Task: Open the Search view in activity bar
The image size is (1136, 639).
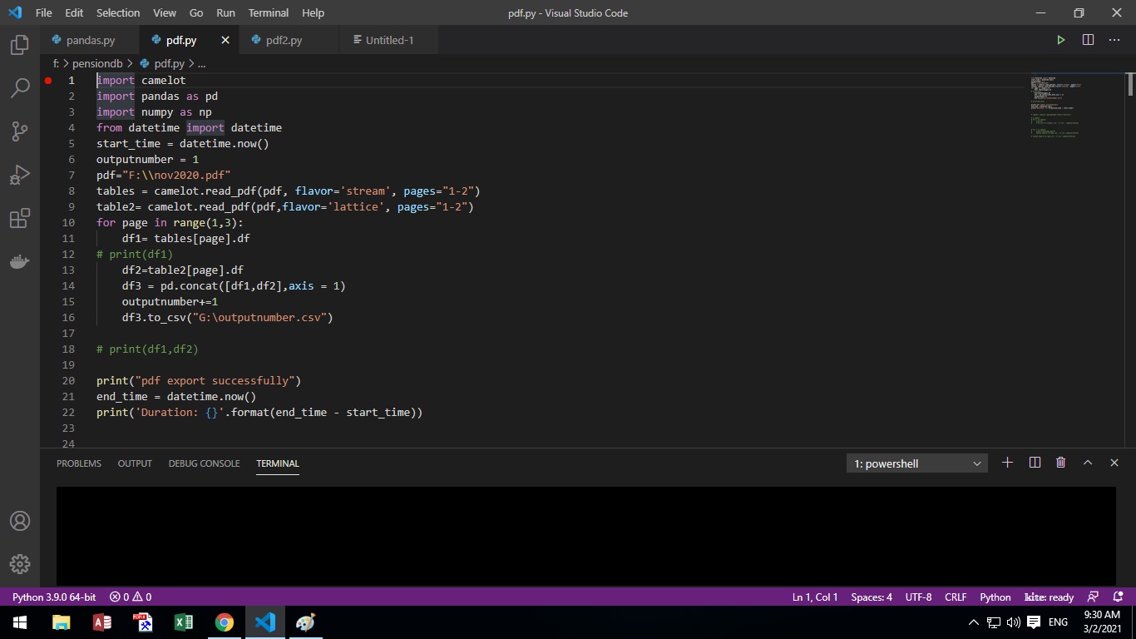Action: 19,87
